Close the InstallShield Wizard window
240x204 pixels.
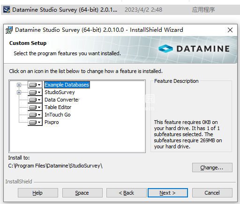click(230, 30)
